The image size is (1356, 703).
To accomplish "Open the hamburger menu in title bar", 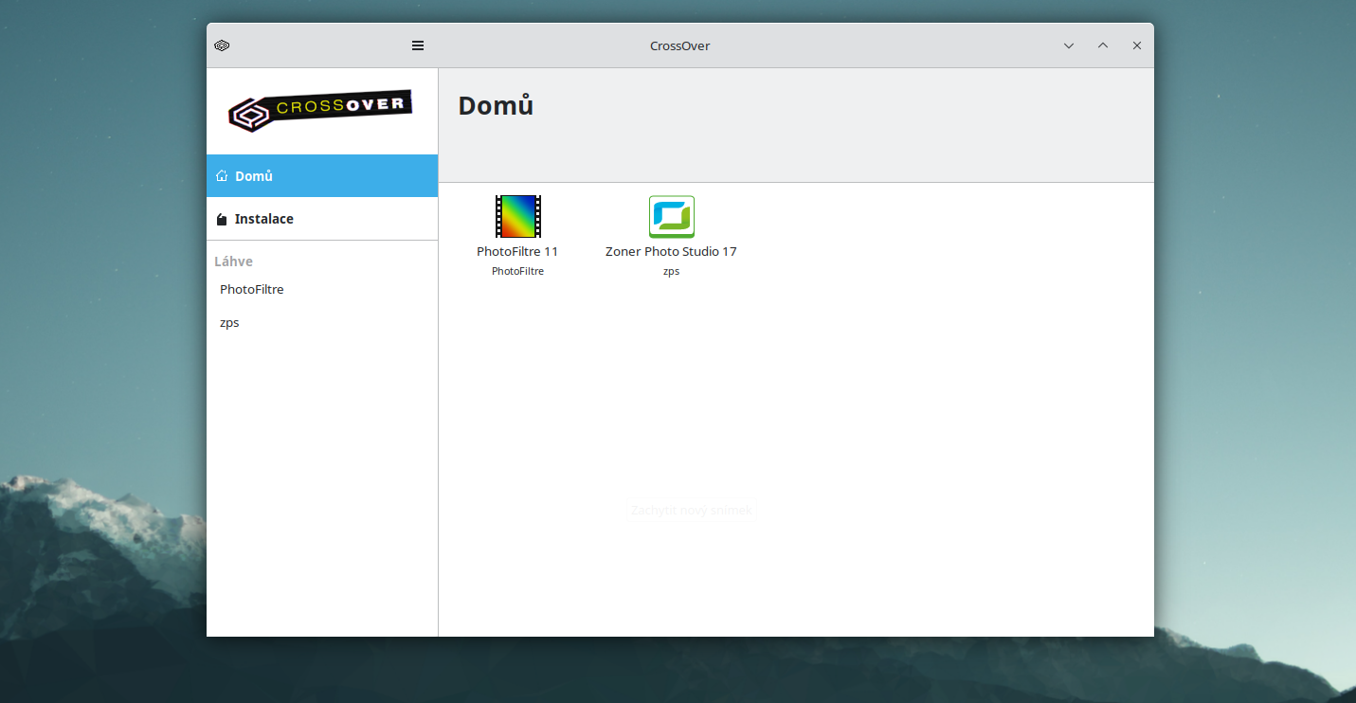I will [418, 45].
